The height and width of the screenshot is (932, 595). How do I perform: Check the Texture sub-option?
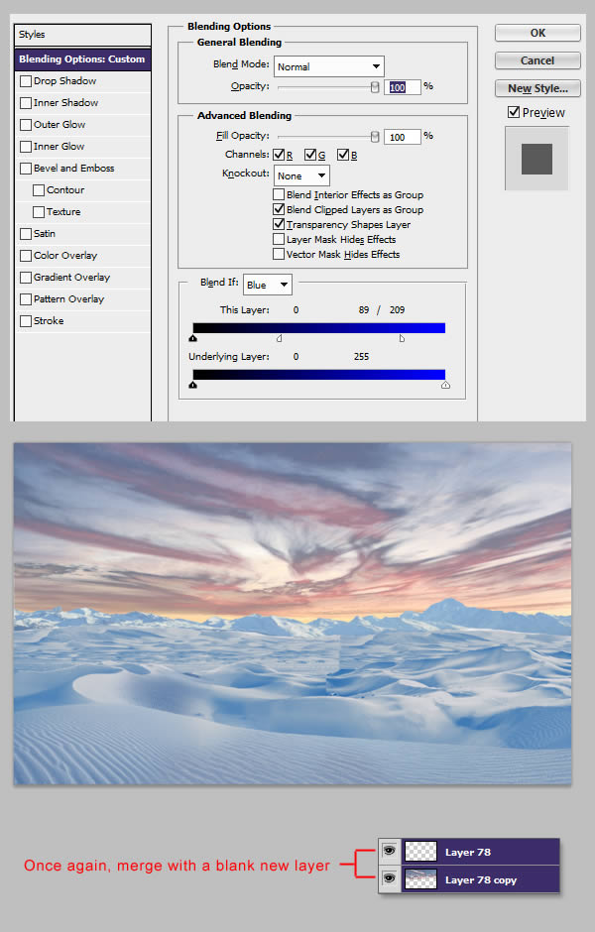point(39,211)
